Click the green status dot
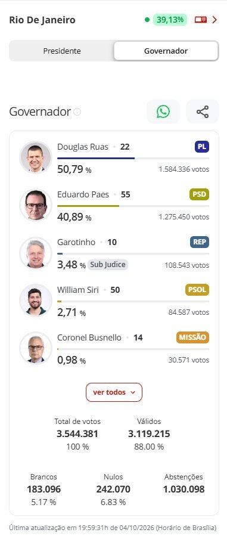 tap(147, 20)
